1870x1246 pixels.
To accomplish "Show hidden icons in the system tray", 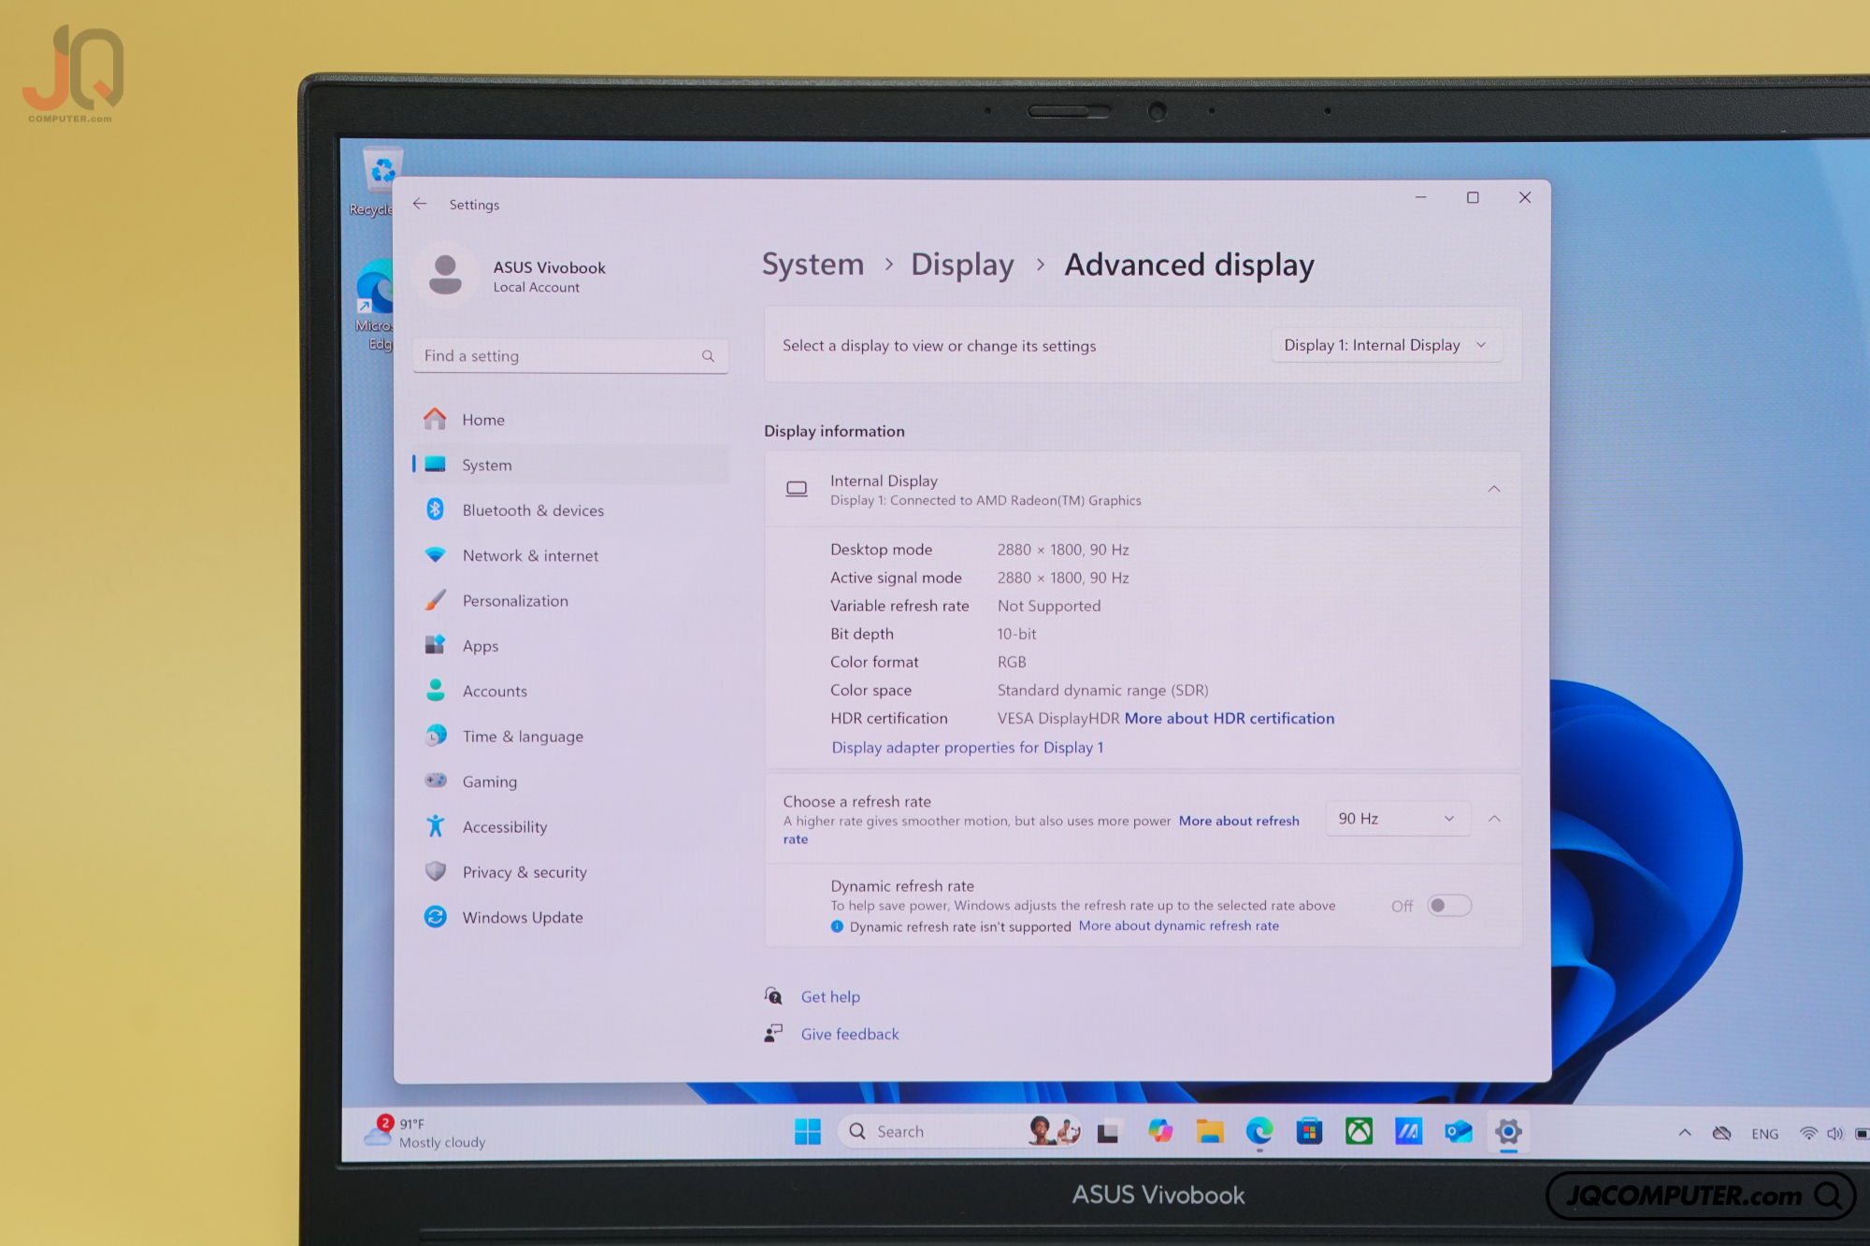I will [x=1685, y=1133].
